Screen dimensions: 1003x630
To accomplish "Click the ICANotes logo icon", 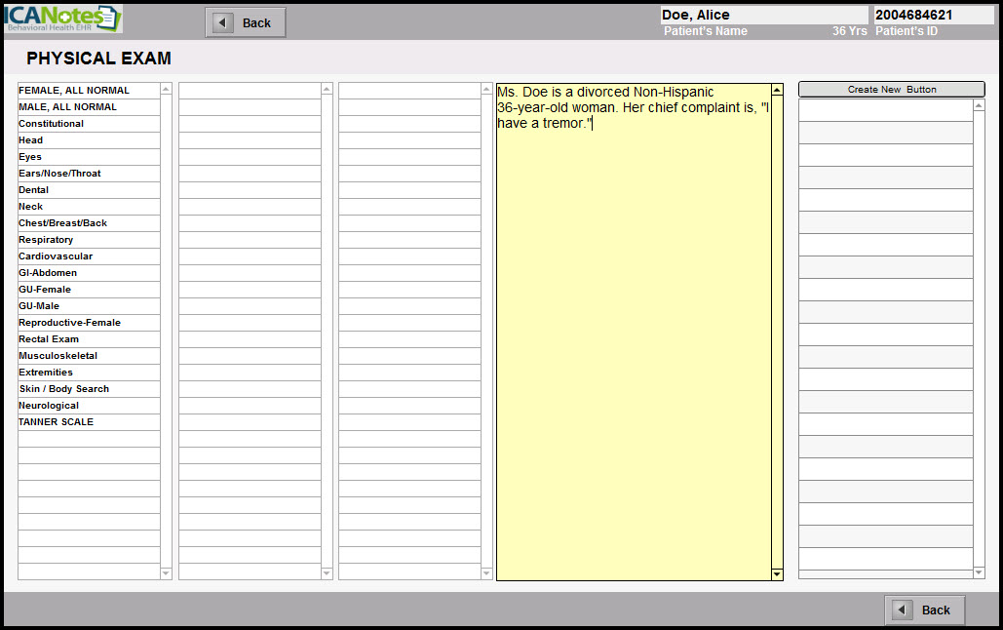I will [62, 19].
